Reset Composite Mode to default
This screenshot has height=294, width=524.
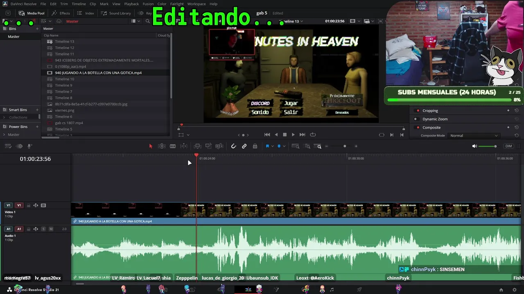click(517, 136)
